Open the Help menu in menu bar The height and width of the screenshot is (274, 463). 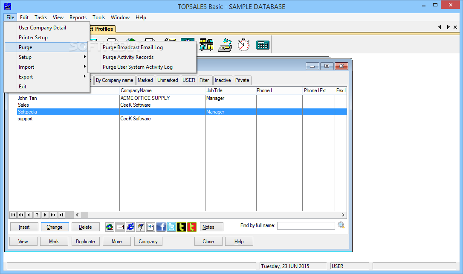click(x=141, y=17)
